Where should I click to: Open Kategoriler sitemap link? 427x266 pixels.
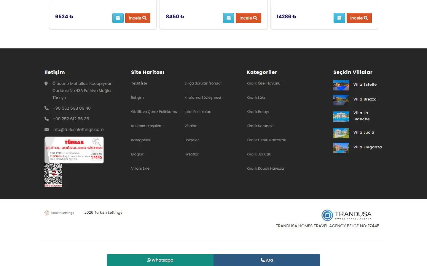coord(141,140)
